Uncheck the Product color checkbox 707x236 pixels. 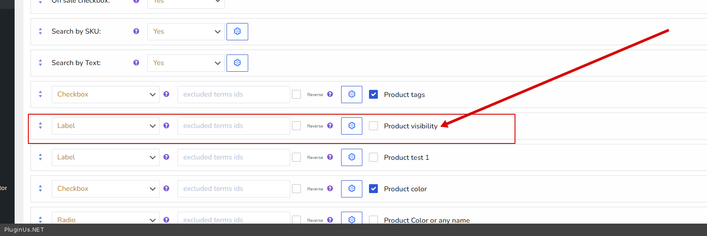coord(373,189)
